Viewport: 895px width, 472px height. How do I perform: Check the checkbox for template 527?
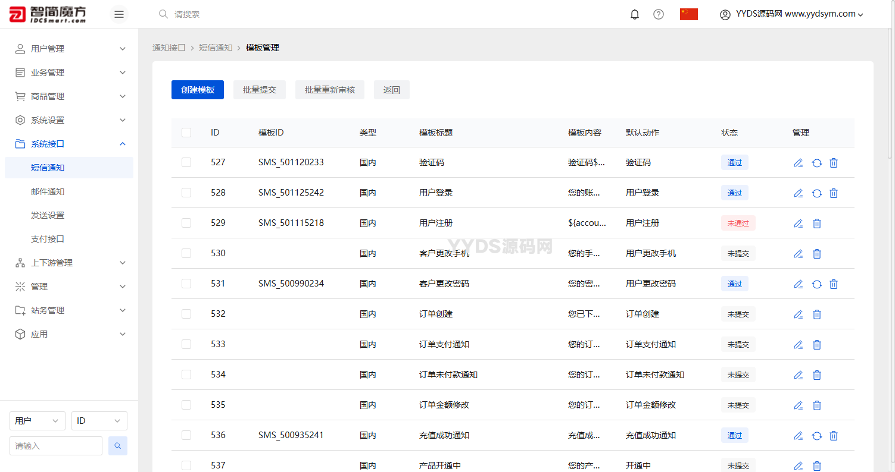point(186,162)
